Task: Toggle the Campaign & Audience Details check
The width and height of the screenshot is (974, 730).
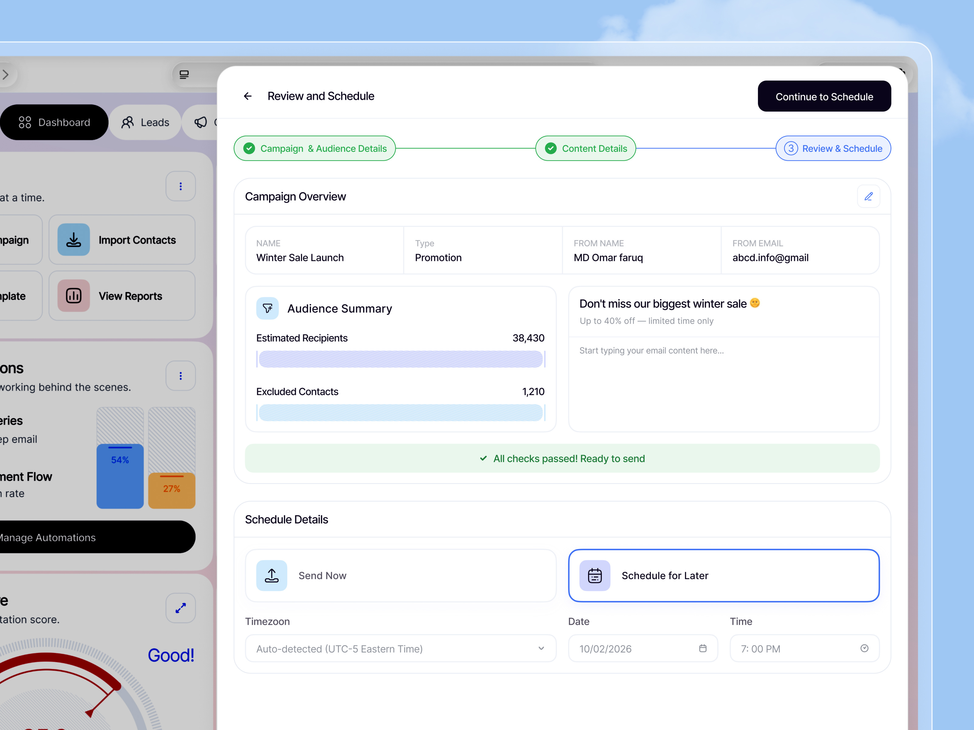Action: (x=249, y=148)
